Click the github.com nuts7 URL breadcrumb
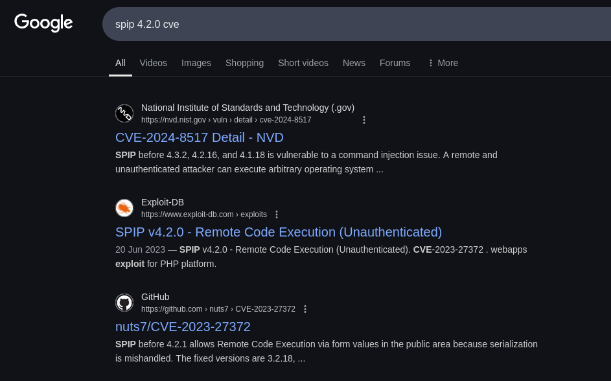 pos(218,309)
